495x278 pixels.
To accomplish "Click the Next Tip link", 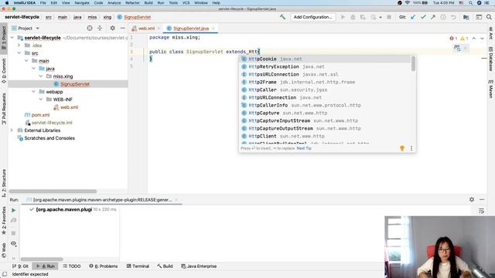I will (304, 148).
